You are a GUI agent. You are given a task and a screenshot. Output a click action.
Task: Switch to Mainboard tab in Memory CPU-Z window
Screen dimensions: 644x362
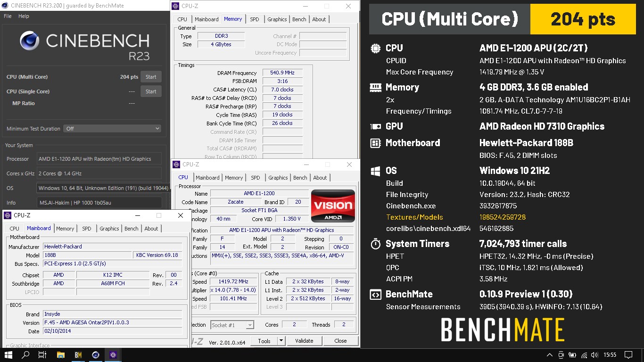tap(206, 19)
